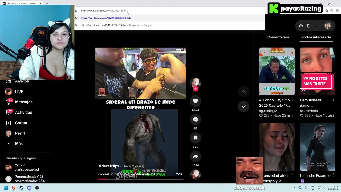This screenshot has width=341, height=192.
Task: Play the crying woman ansiedad thumbnail
Action: (277, 147)
